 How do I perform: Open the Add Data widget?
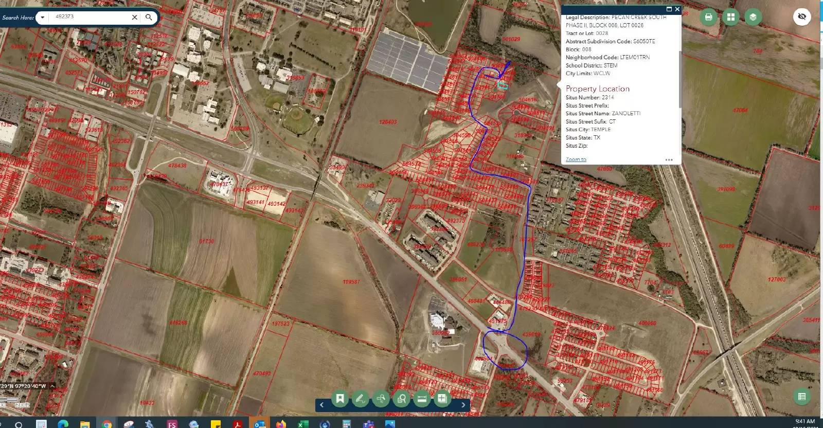442,399
